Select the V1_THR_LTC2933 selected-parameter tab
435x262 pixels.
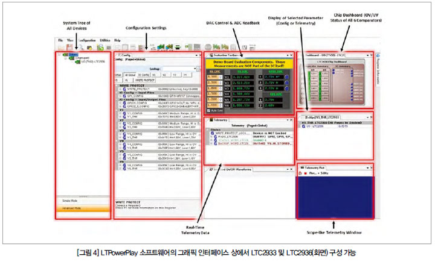321,117
